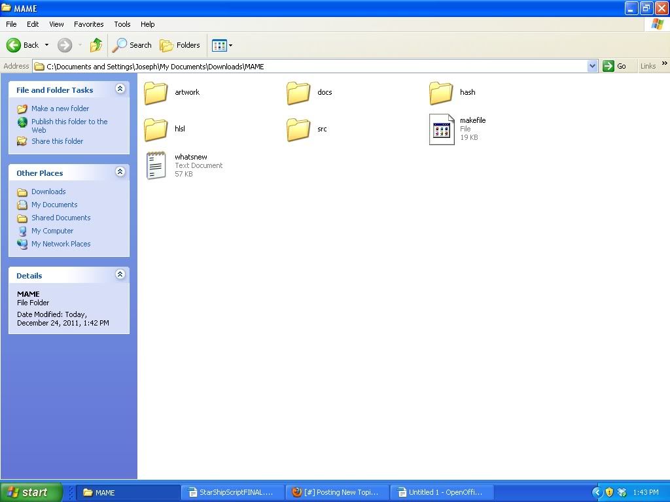This screenshot has width=670, height=502.
Task: Click Make a new folder link
Action: click(x=60, y=109)
